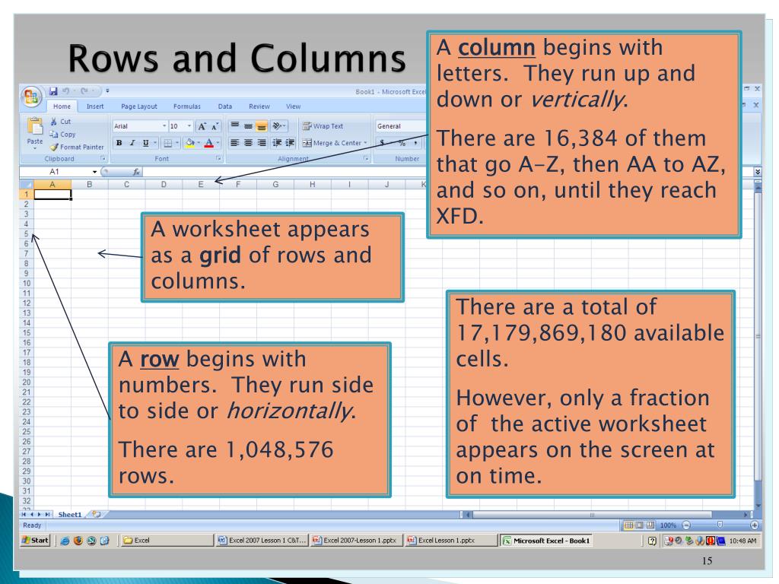Open the Data ribbon tab

pos(225,106)
